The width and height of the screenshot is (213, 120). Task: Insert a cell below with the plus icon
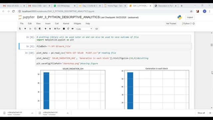[x=25, y=29]
